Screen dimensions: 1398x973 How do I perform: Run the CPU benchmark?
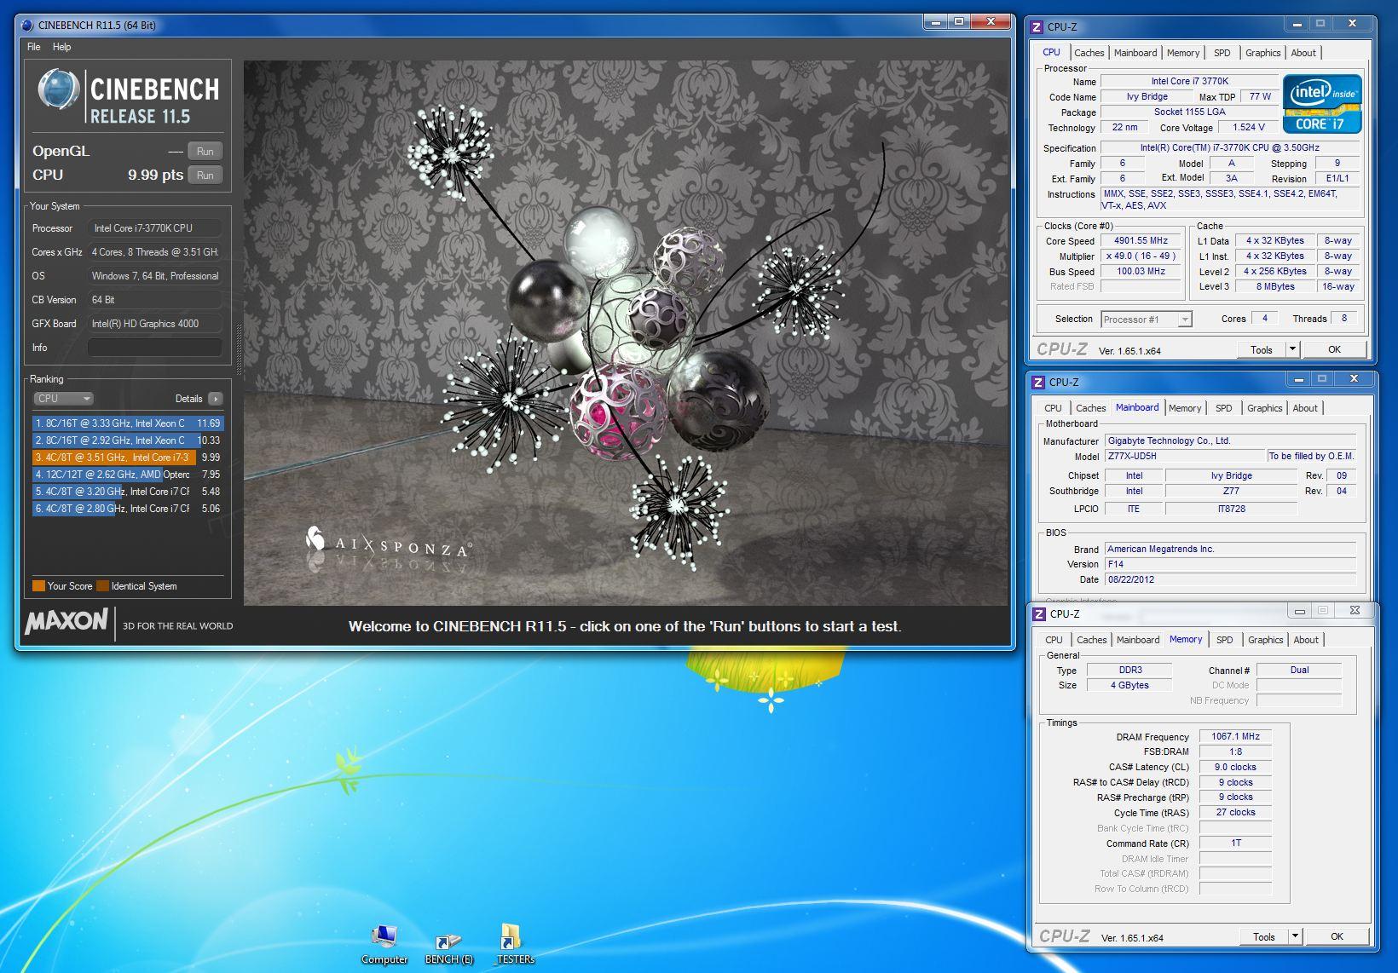point(205,175)
